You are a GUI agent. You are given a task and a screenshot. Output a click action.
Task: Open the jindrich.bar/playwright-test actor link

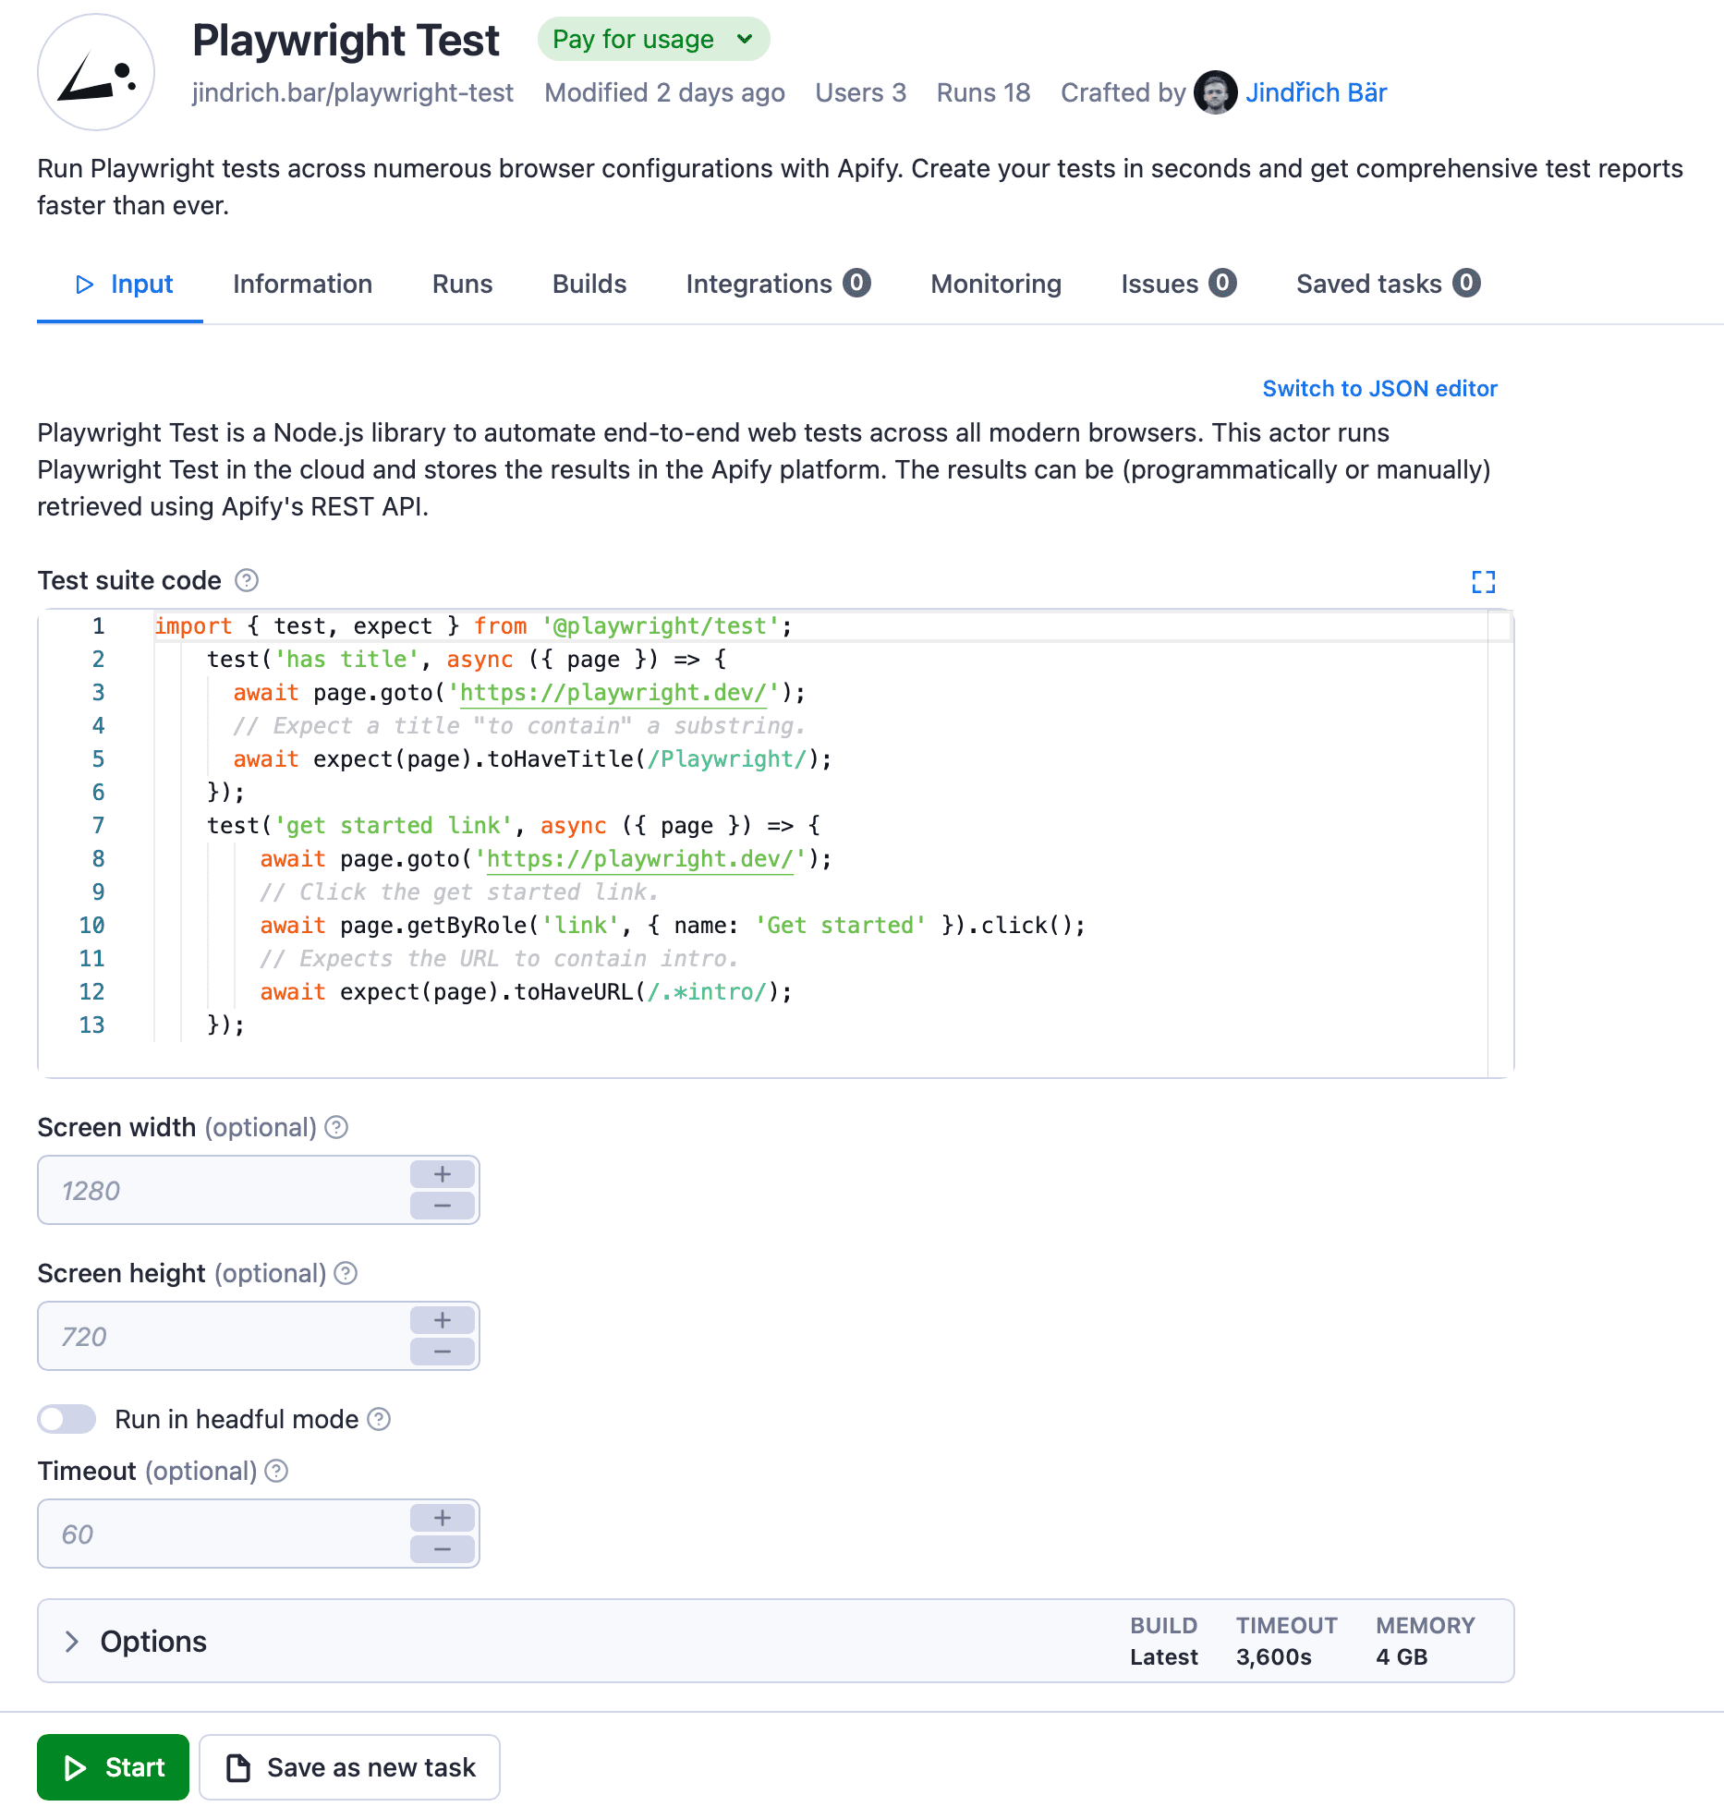coord(353,92)
